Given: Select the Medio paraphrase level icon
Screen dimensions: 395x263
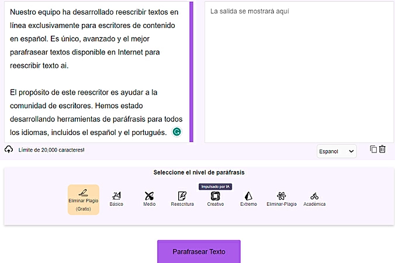Looking at the screenshot, I should click(x=149, y=196).
